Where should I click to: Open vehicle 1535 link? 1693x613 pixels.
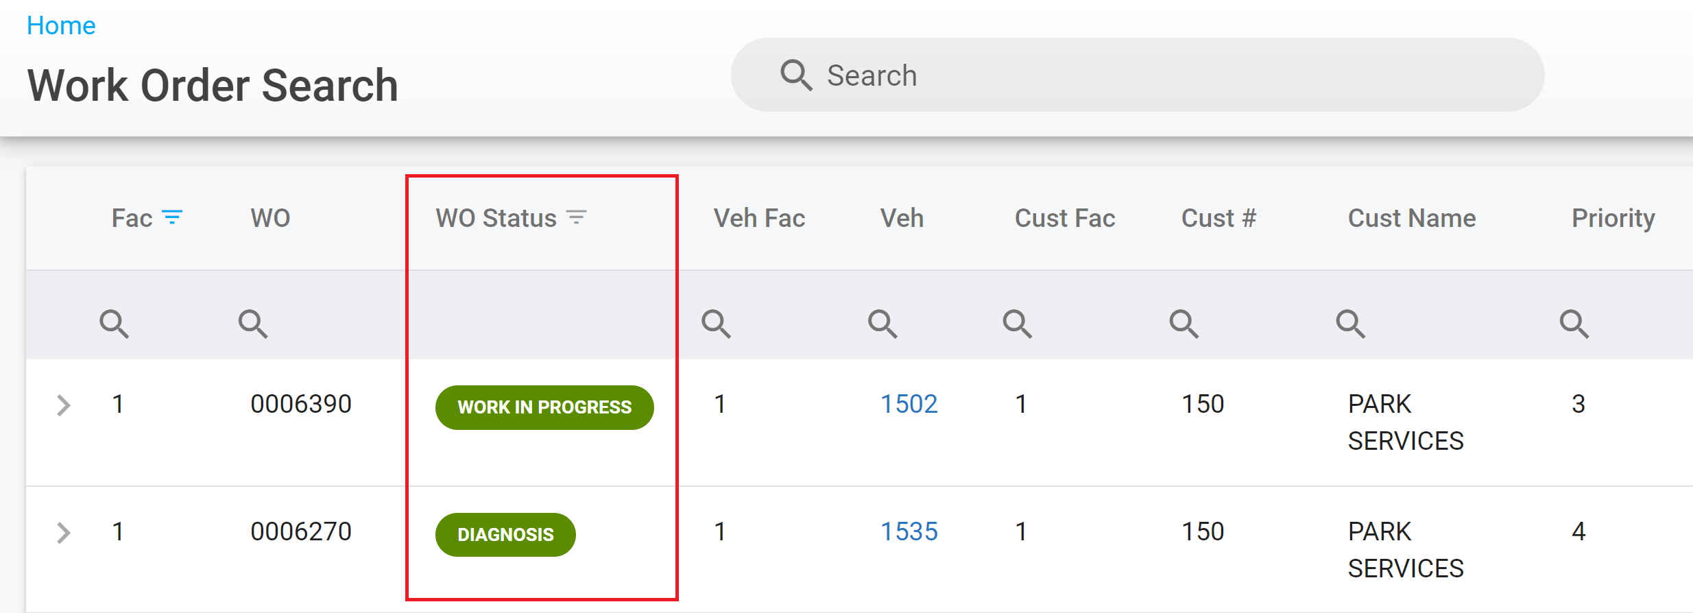click(909, 532)
